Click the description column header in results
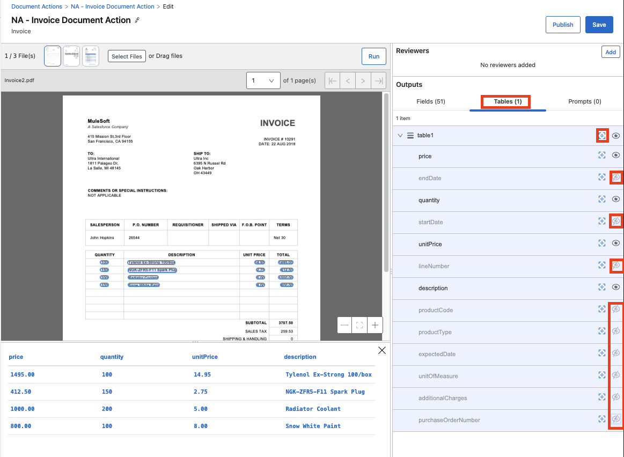Screen dimensions: 624x457 [x=300, y=357]
